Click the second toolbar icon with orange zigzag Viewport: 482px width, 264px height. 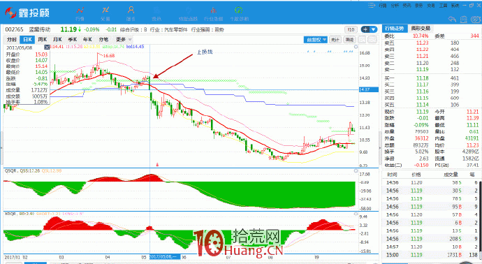(x=105, y=13)
